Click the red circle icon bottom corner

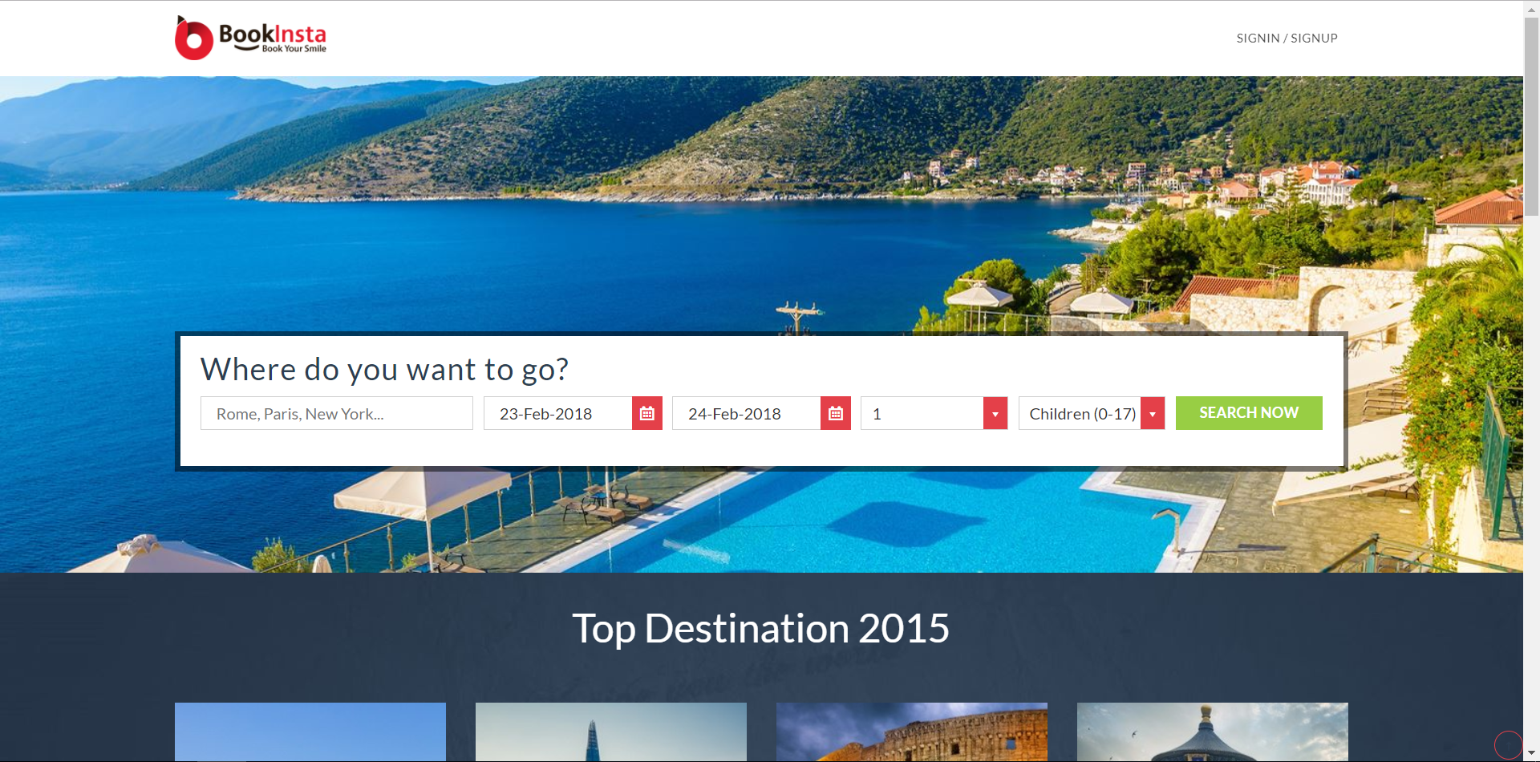tap(1508, 745)
